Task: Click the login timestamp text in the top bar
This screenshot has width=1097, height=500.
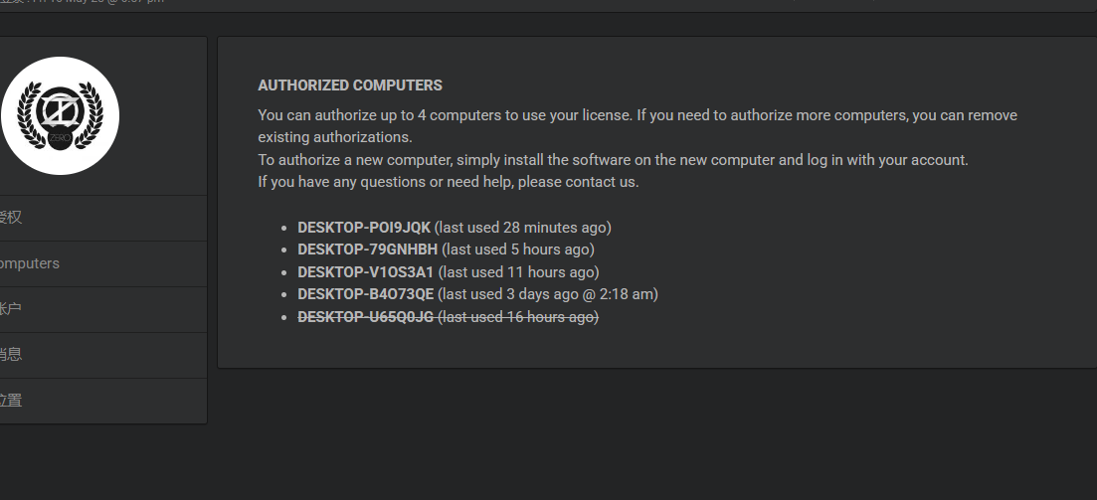Action: 82,2
